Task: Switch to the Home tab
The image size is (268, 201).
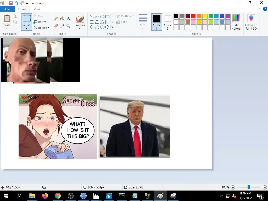Action: pos(22,9)
